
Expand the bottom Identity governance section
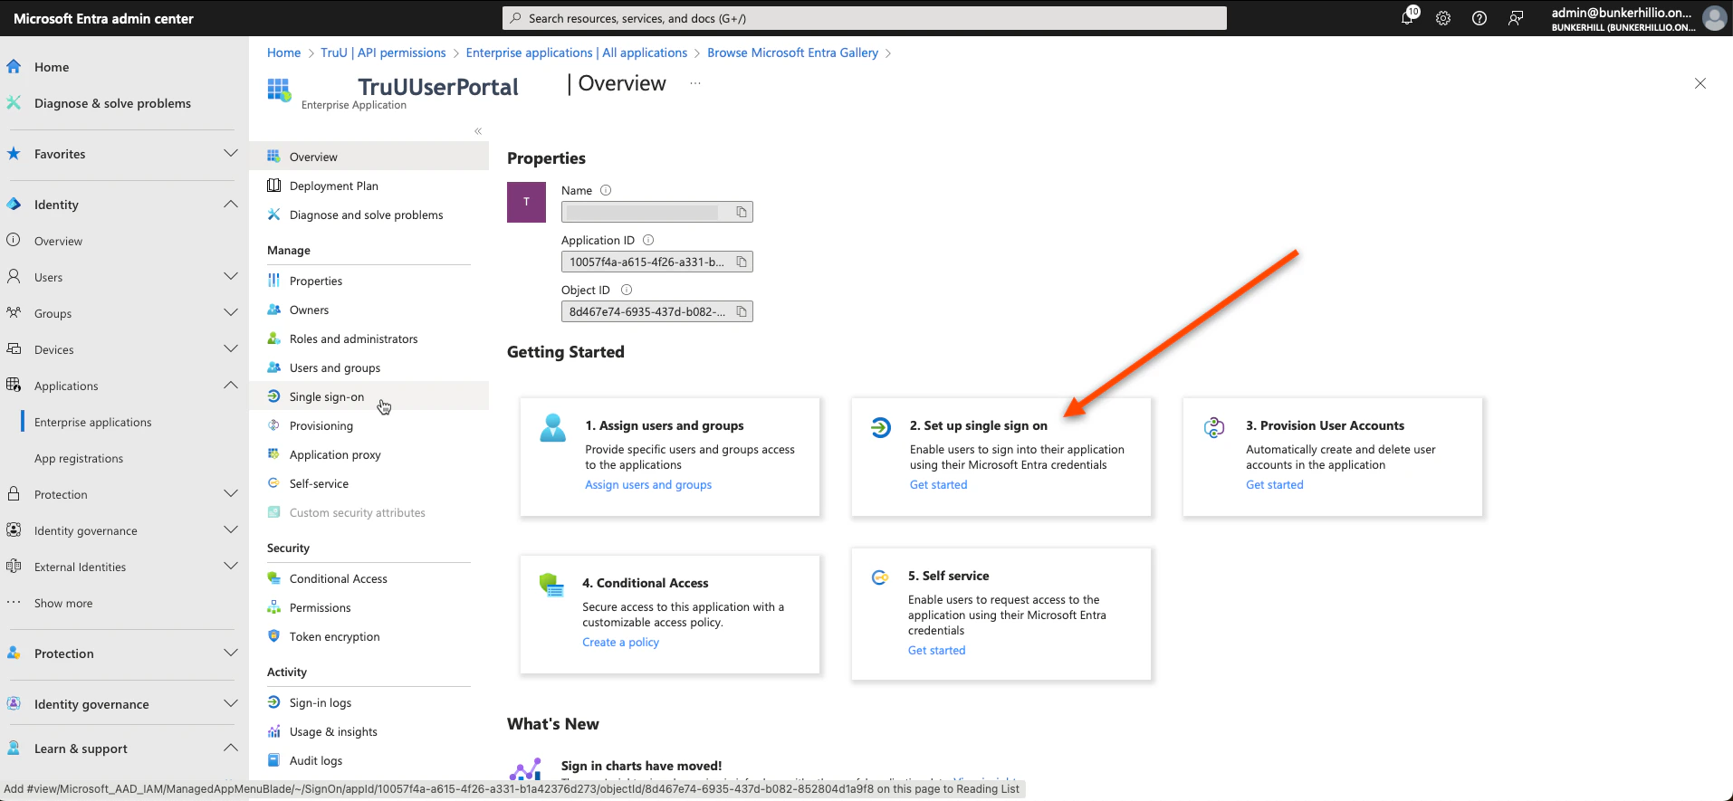click(x=231, y=704)
